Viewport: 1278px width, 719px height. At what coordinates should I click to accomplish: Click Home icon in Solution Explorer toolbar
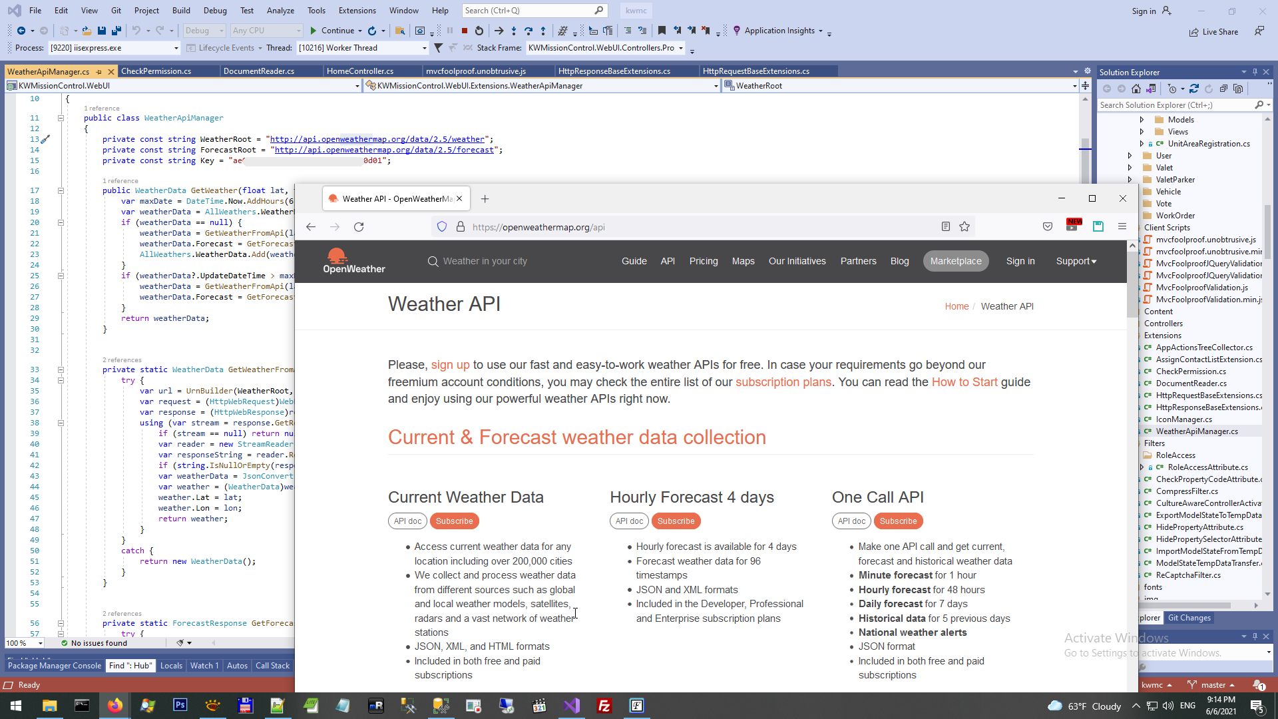(x=1136, y=89)
